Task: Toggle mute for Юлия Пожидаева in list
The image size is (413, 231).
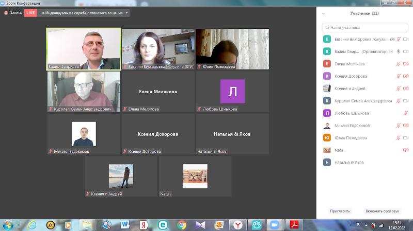Action: (x=398, y=138)
